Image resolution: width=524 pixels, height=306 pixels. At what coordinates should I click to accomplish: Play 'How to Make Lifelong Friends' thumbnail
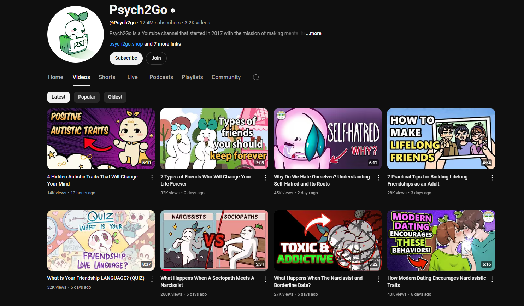(x=441, y=139)
